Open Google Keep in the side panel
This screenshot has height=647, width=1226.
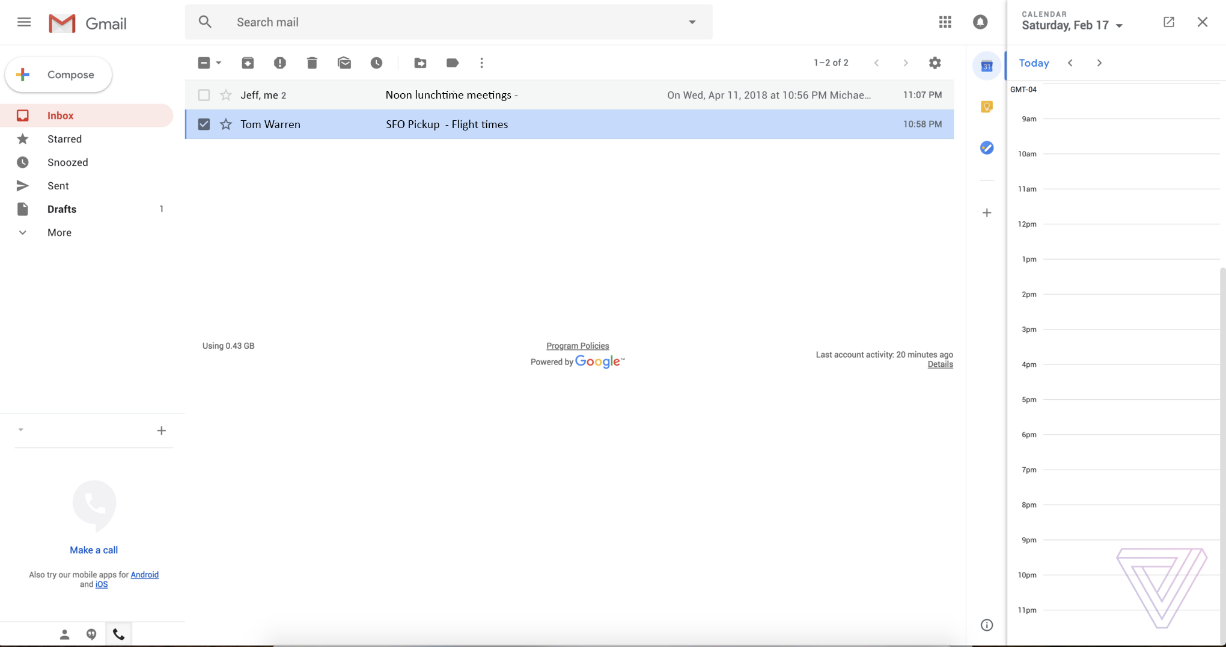pyautogui.click(x=986, y=106)
